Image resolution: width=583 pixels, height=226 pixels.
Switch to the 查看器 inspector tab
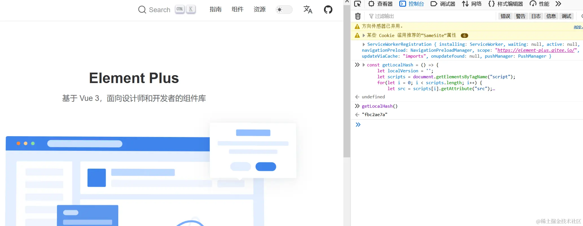(x=381, y=4)
